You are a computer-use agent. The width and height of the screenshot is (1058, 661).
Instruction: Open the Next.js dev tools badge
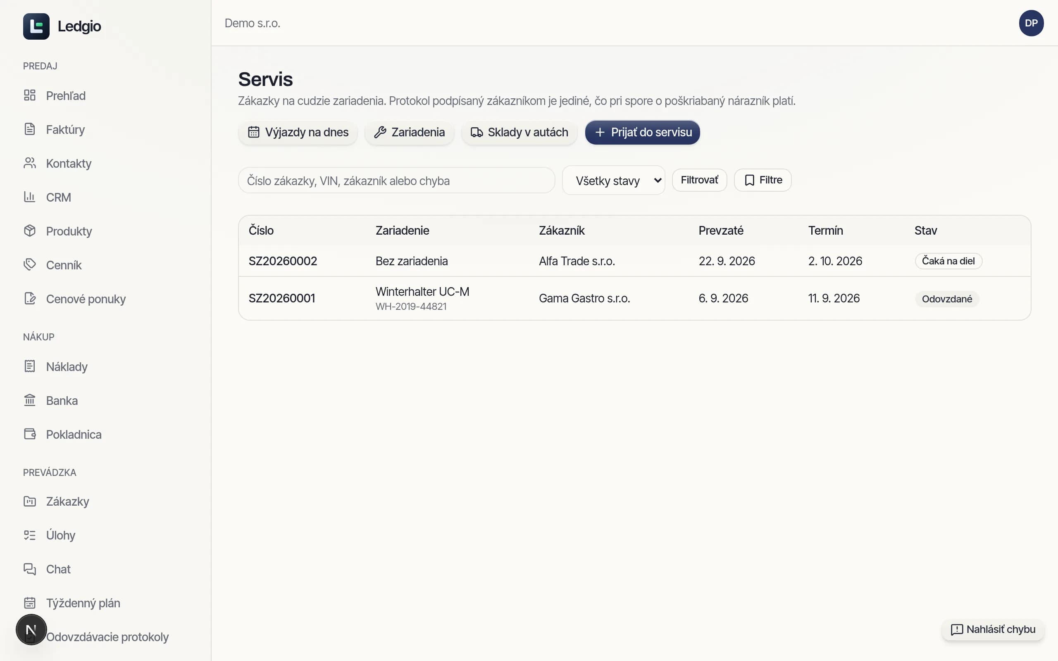click(31, 630)
